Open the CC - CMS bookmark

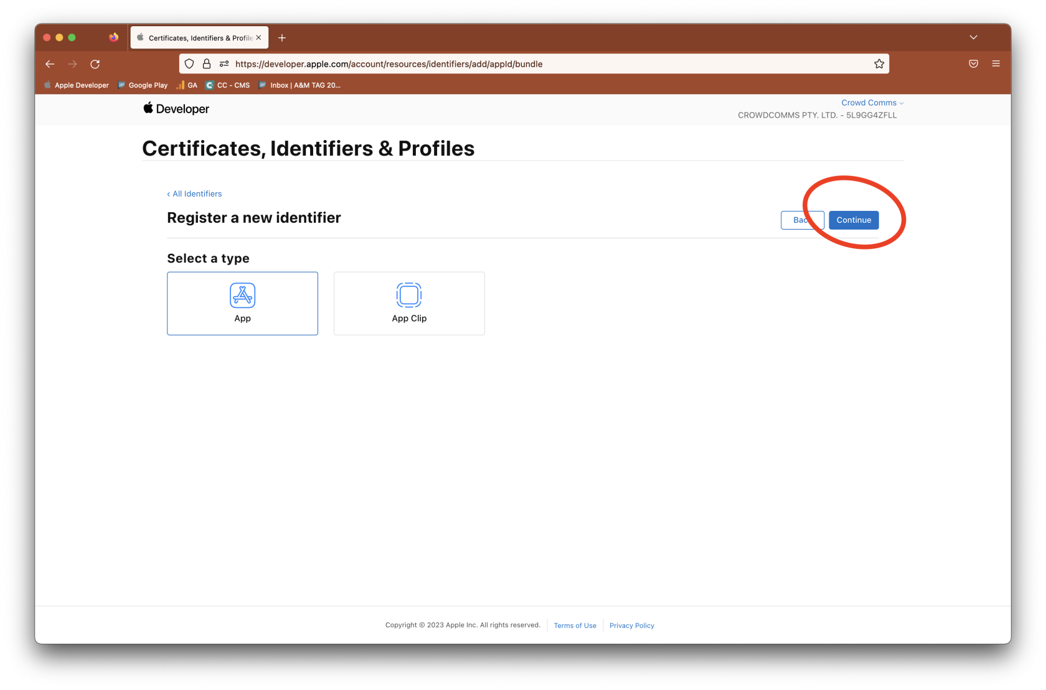click(228, 85)
